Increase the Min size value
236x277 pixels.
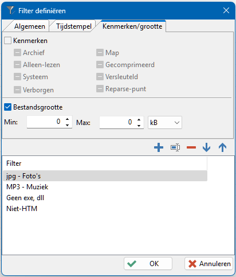coord(67,119)
